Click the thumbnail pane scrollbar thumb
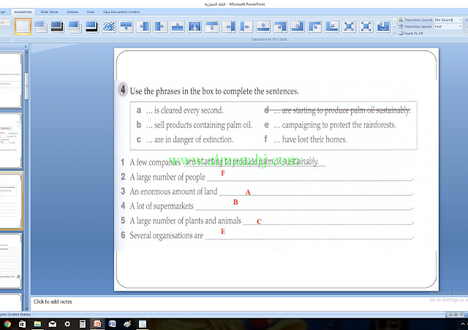The image size is (468, 330). [26, 86]
